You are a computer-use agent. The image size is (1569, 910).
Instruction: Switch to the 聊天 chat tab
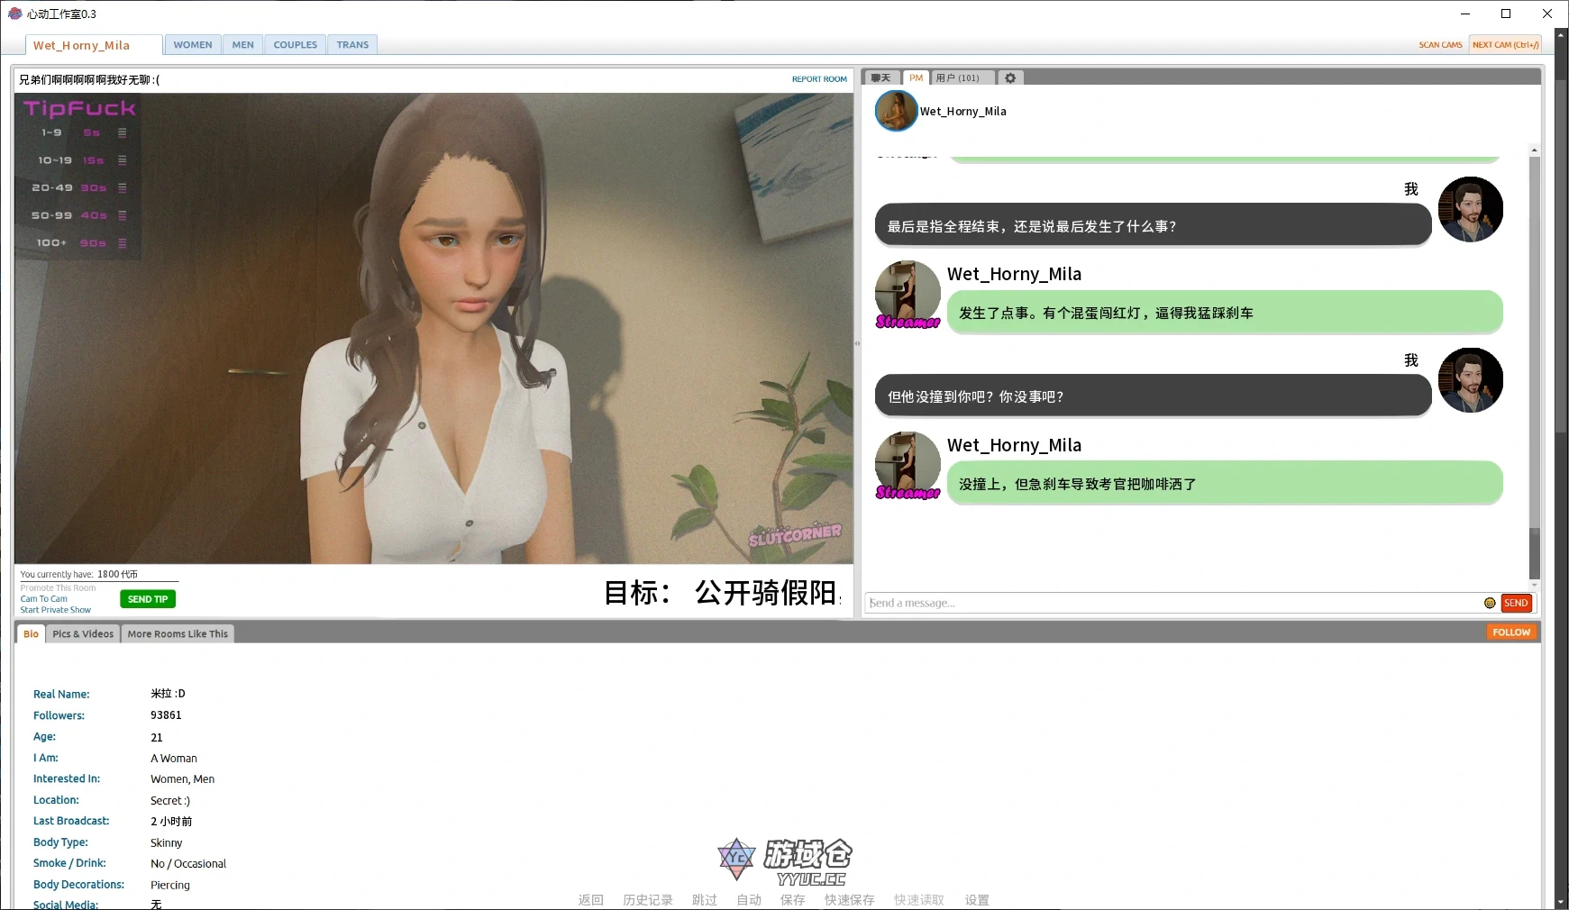click(881, 78)
